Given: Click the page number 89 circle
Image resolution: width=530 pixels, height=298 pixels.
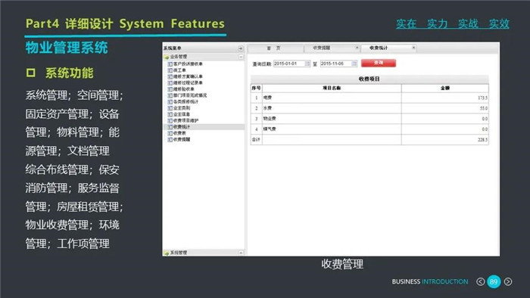Looking at the screenshot, I should pos(494,281).
